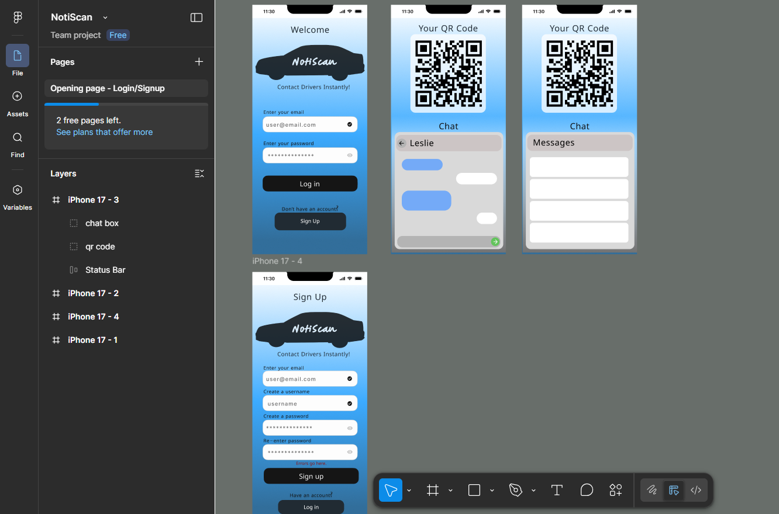This screenshot has width=779, height=514.
Task: Open Pen tool options dropdown arrow
Action: pyautogui.click(x=533, y=490)
